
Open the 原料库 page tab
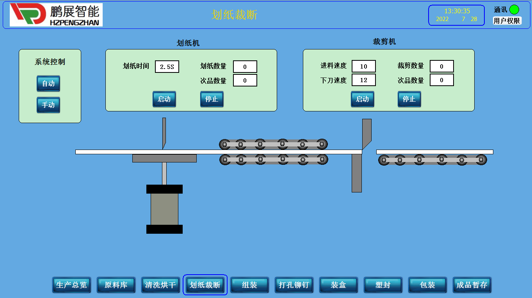(x=116, y=285)
